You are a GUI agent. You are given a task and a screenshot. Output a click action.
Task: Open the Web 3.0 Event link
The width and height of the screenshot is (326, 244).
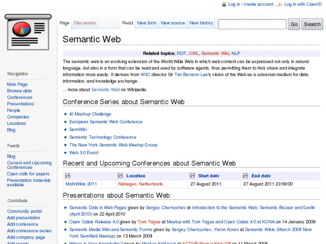point(83,153)
